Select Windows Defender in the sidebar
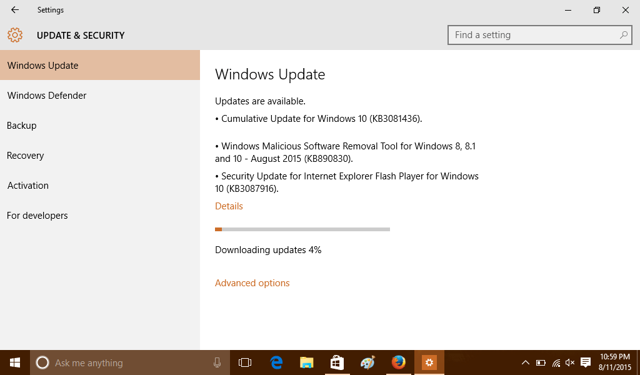Viewport: 640px width, 375px height. 46,95
